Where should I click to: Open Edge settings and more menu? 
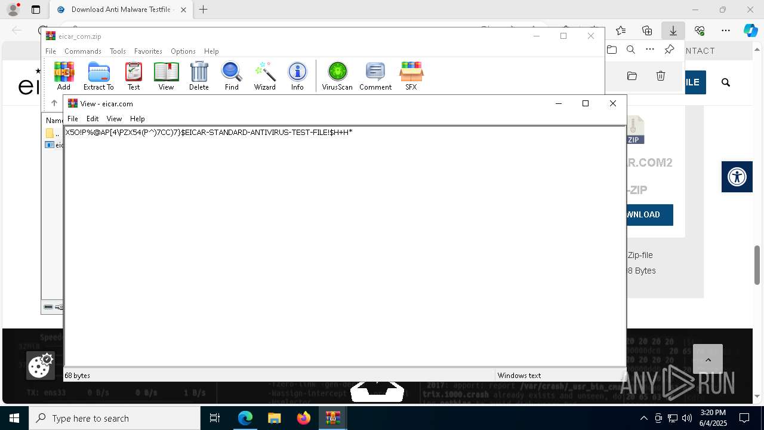tap(726, 30)
